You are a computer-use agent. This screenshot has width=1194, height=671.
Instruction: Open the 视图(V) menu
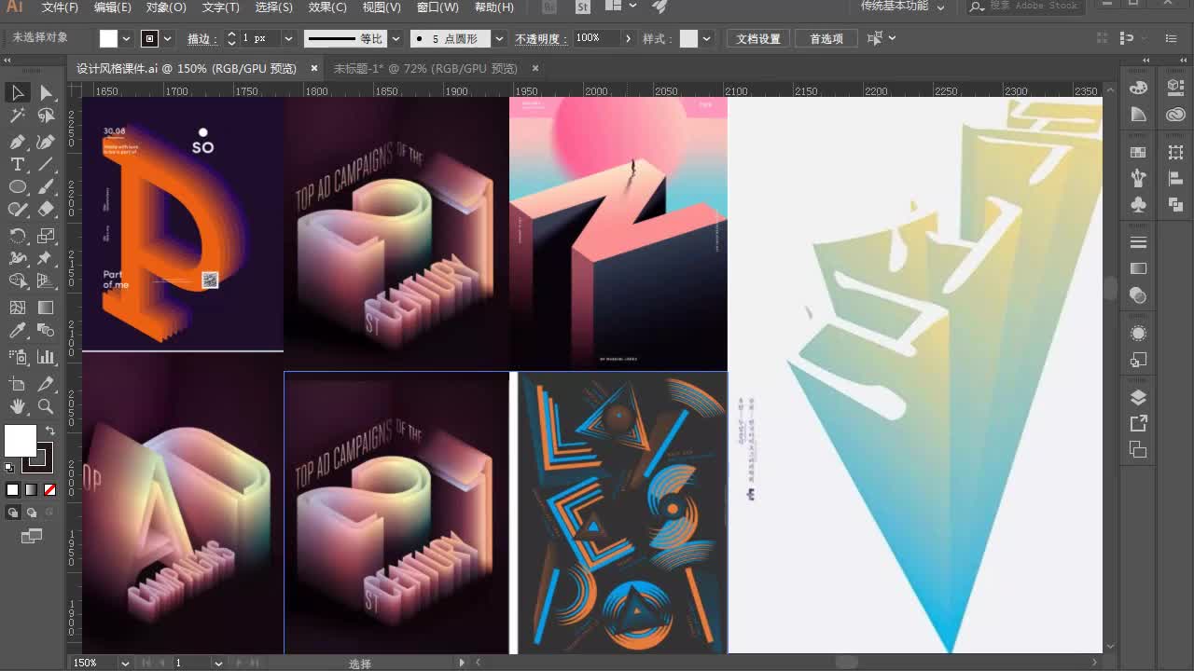click(382, 7)
